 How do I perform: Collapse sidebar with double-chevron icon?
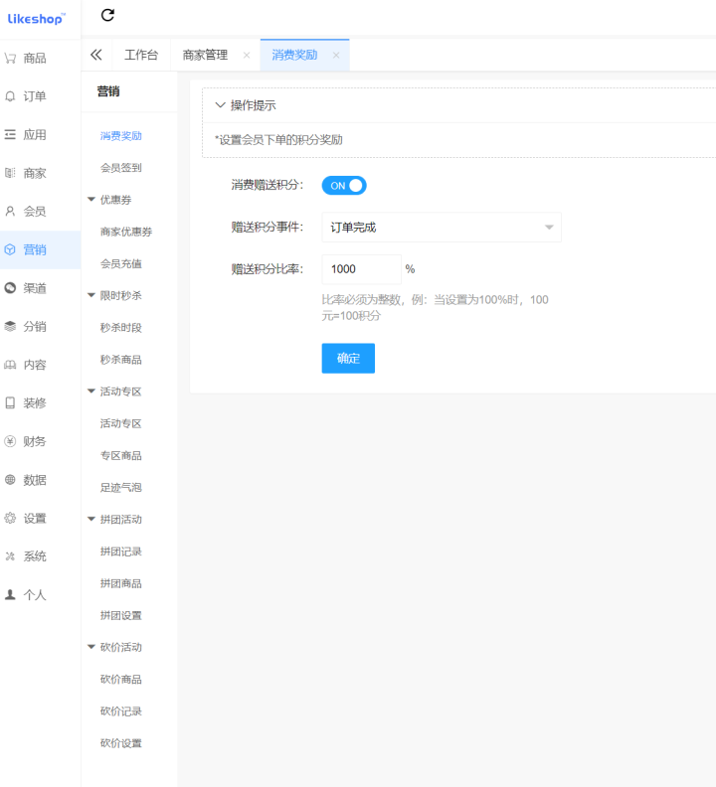pyautogui.click(x=96, y=55)
